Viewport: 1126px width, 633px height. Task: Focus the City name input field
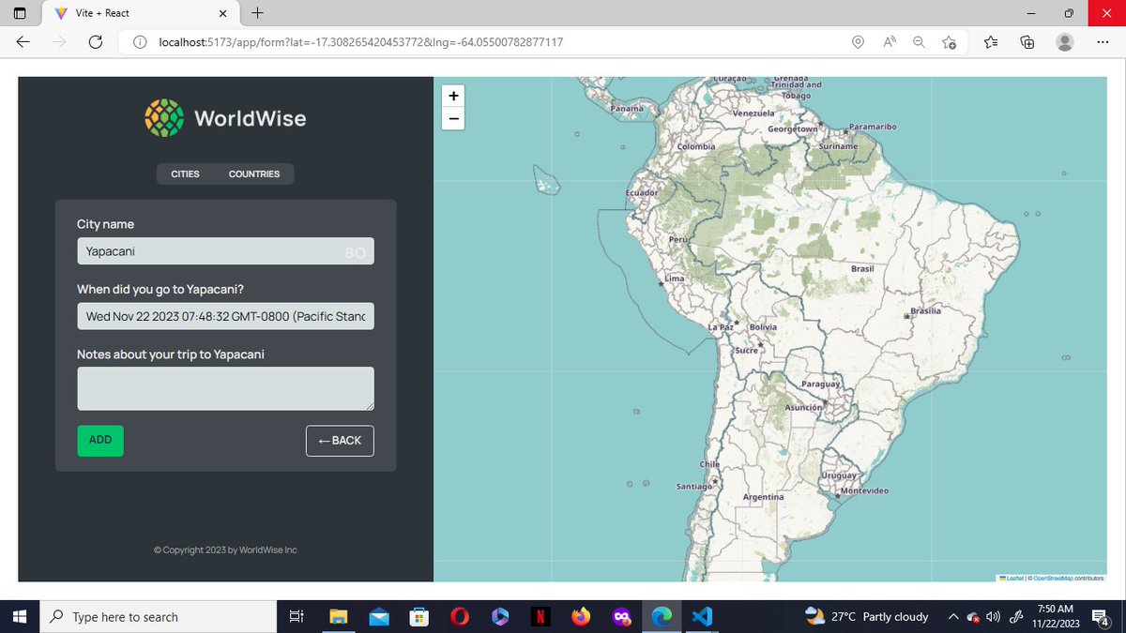tap(225, 250)
